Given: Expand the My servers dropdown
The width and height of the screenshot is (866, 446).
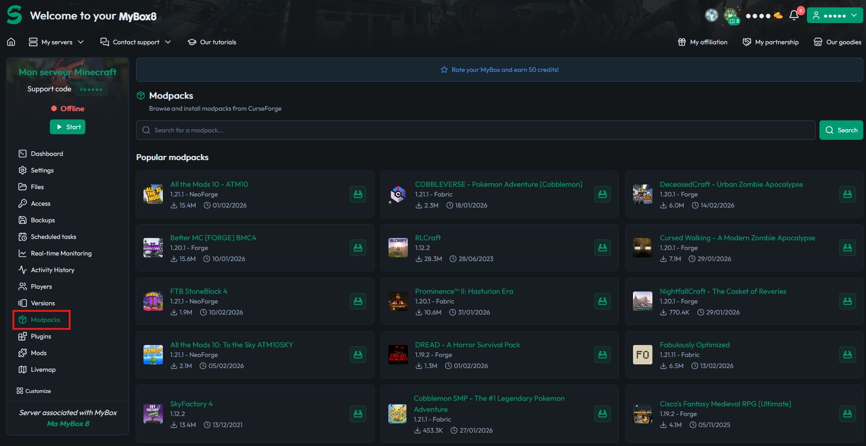Looking at the screenshot, I should 56,42.
